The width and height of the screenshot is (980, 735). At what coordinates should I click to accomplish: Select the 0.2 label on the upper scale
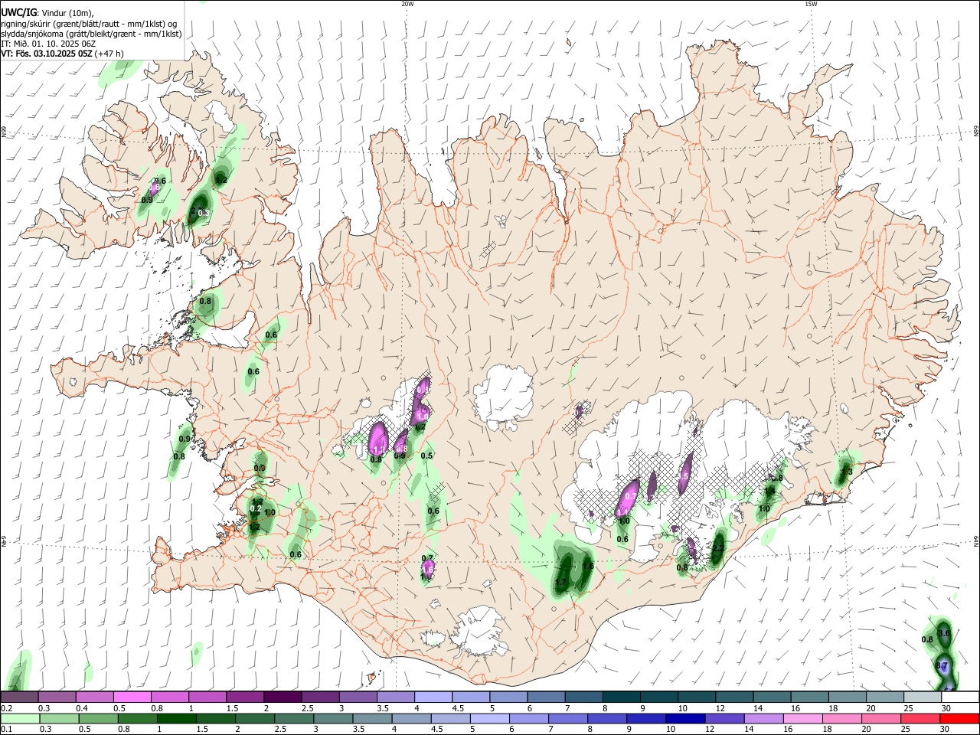[x=6, y=708]
